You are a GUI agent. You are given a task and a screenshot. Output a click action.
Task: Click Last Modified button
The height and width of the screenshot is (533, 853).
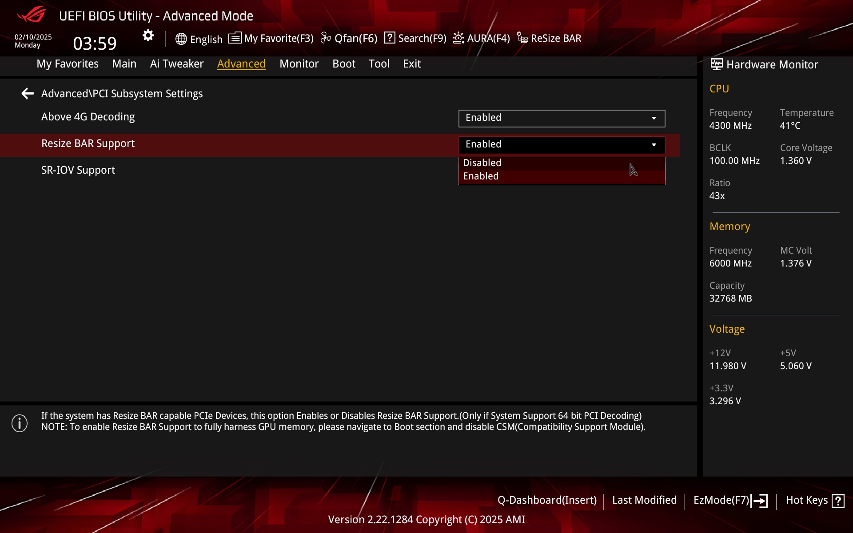point(644,500)
